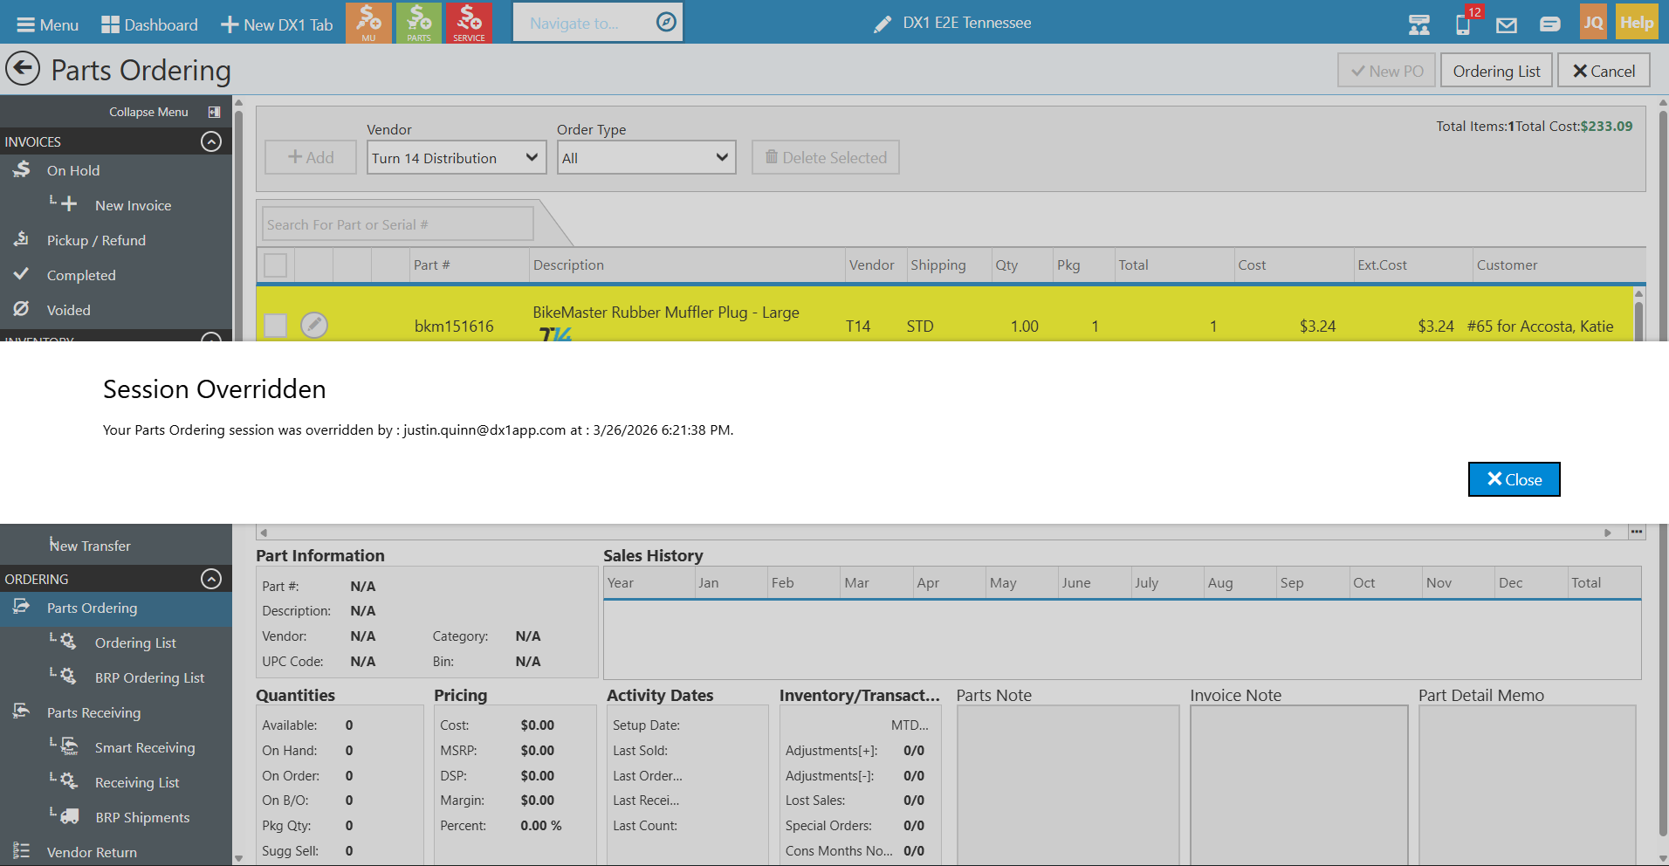1669x866 pixels.
Task: Open the Vendor dropdown
Action: pyautogui.click(x=457, y=157)
